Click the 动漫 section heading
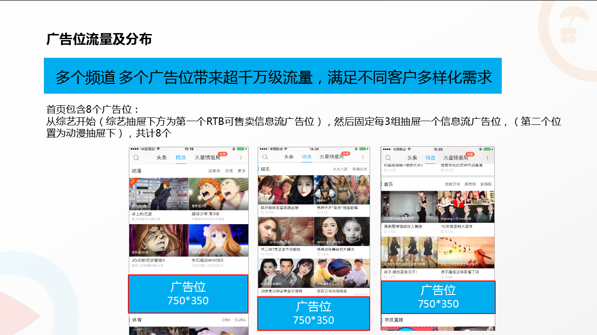This screenshot has width=597, height=335. tap(137, 171)
